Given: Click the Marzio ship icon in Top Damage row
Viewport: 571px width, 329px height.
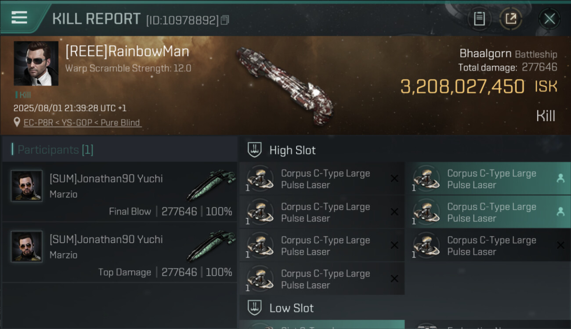Looking at the screenshot, I should point(211,246).
